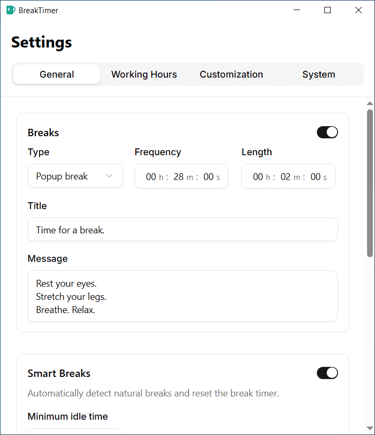Screen dimensions: 375x435
Task: Open the Customization tab
Action: pos(231,74)
